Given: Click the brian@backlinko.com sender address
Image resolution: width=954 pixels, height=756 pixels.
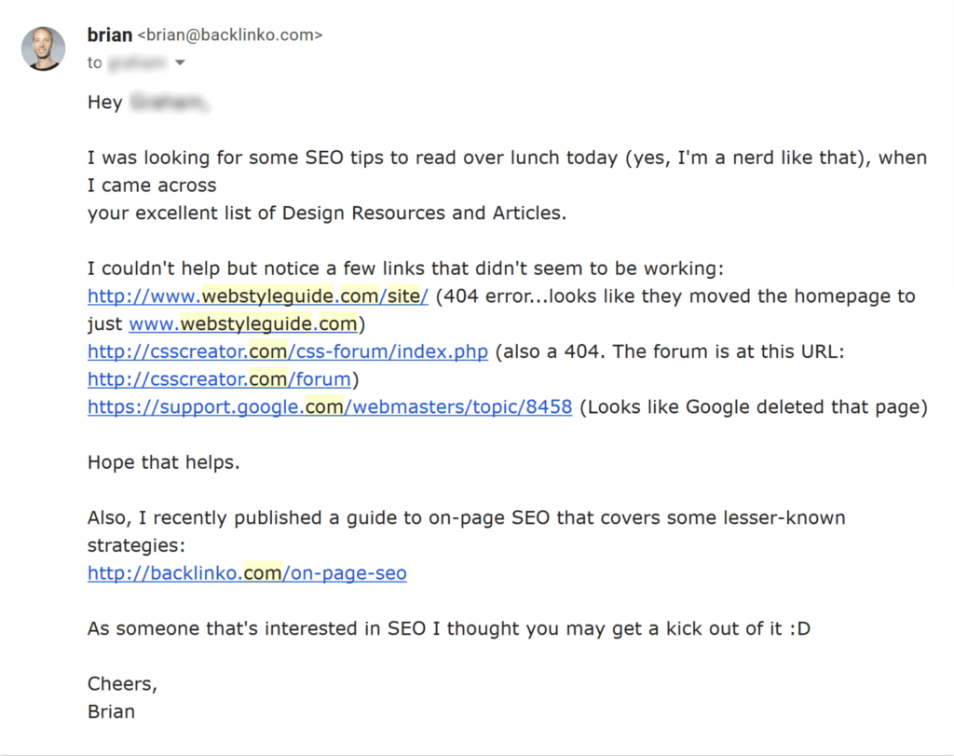Looking at the screenshot, I should 229,36.
